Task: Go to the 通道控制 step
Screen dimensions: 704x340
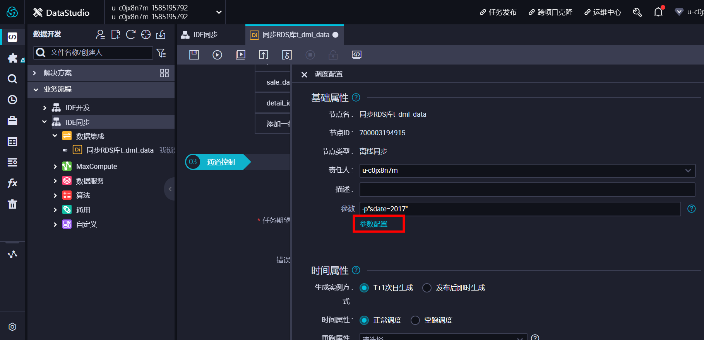Action: coord(218,162)
